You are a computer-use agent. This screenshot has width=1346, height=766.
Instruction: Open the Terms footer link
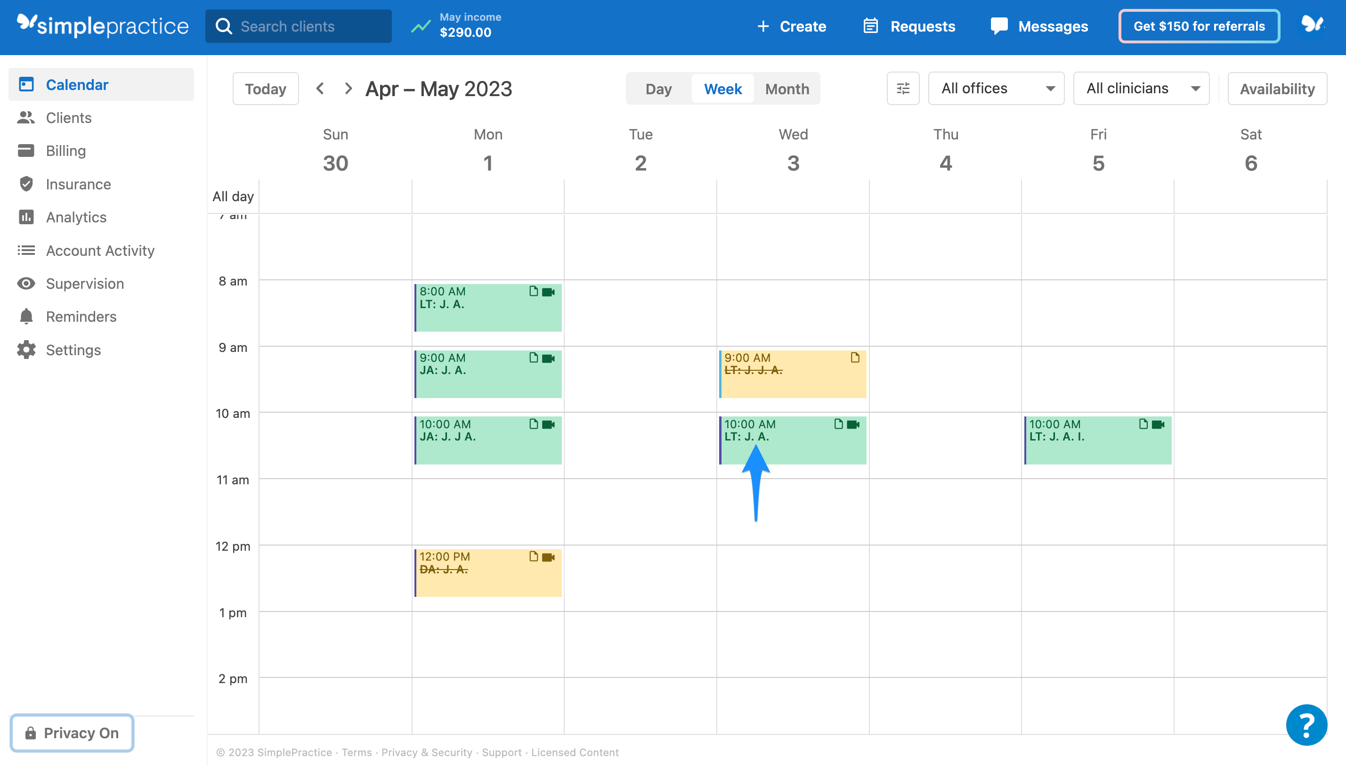(x=357, y=752)
